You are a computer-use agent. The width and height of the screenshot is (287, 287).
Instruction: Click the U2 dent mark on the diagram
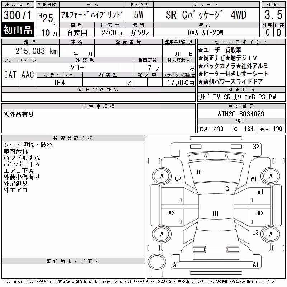[x=178, y=179]
